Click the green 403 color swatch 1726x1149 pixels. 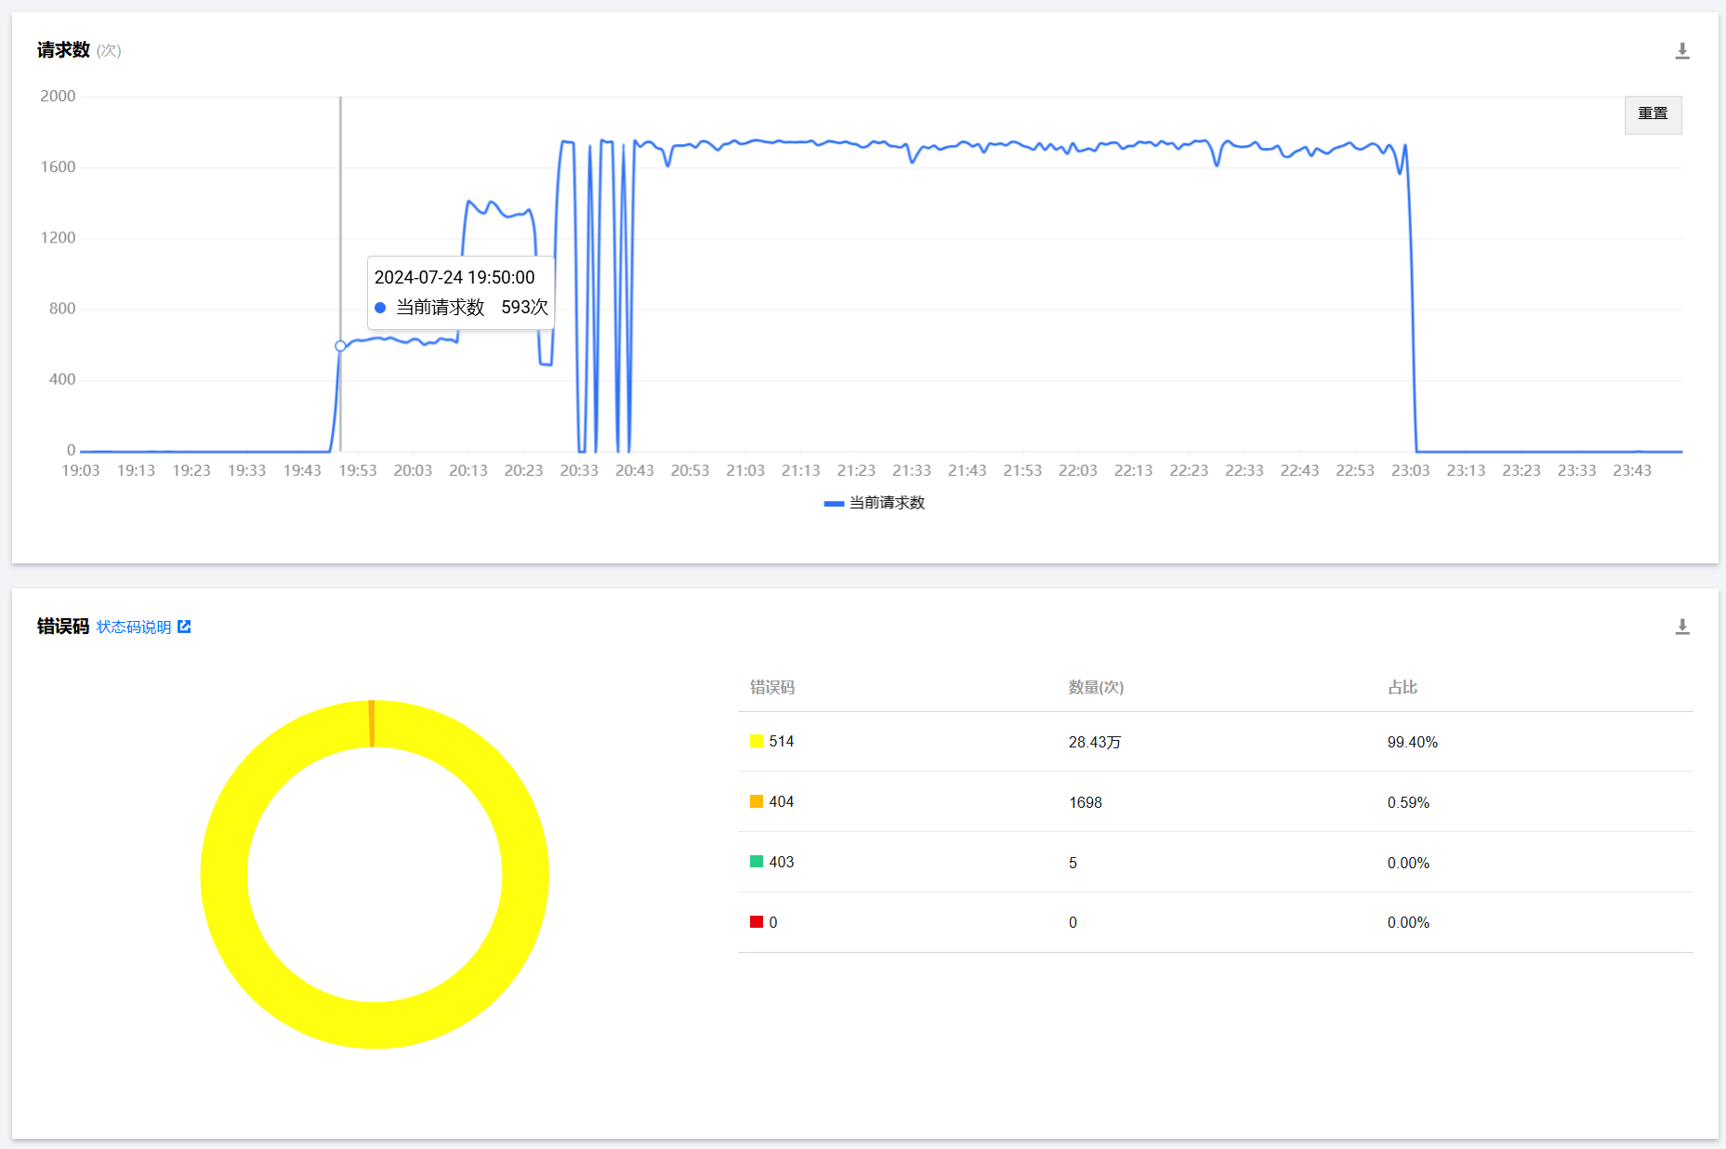pos(757,862)
